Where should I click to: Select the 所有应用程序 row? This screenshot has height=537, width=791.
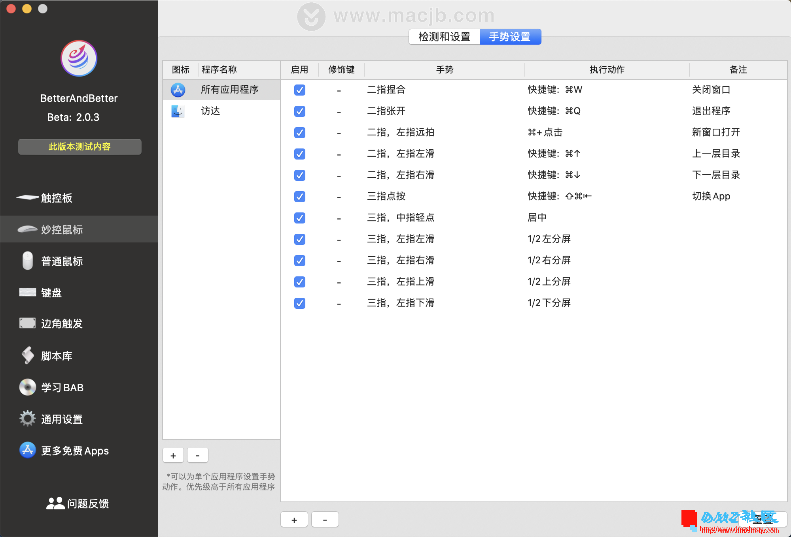[x=221, y=90]
